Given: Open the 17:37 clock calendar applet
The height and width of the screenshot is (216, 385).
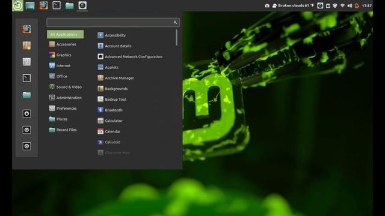Looking at the screenshot, I should (x=367, y=5).
